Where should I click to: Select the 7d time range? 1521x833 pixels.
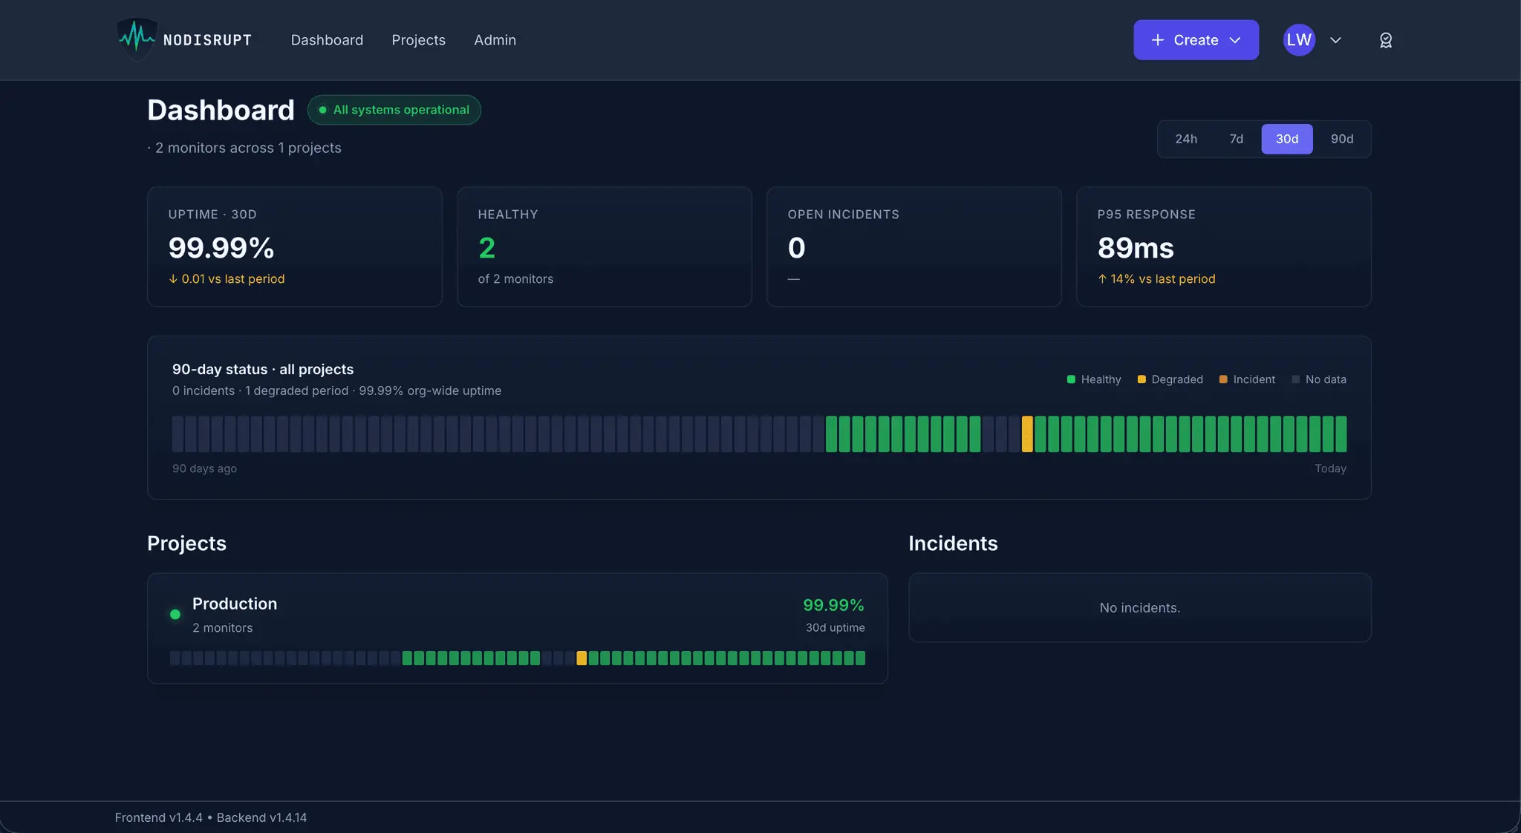tap(1236, 139)
